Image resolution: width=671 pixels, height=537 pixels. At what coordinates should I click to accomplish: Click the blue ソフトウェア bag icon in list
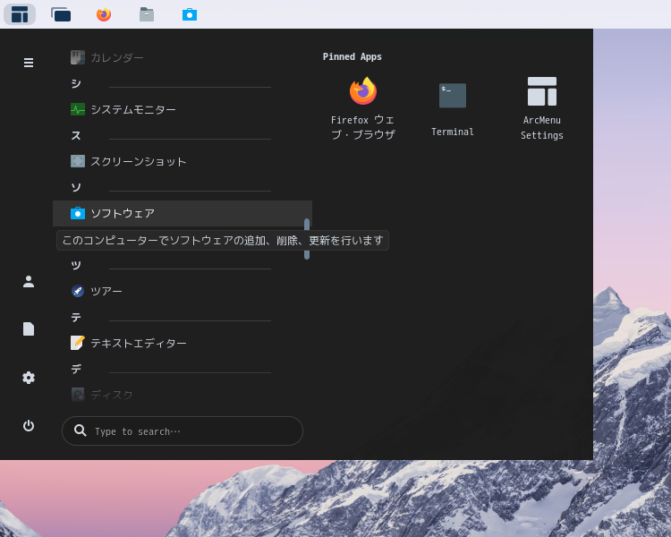[78, 213]
